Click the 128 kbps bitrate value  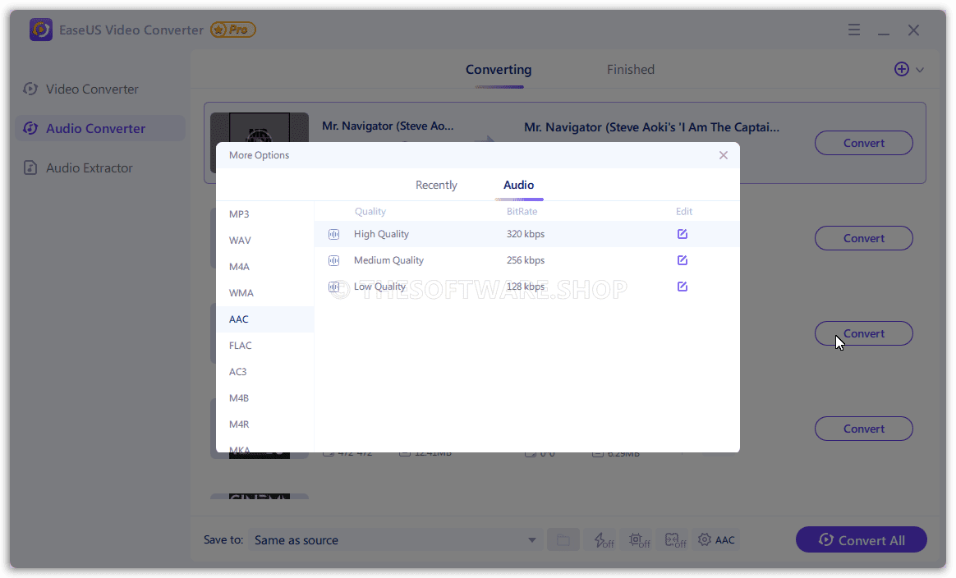click(526, 287)
